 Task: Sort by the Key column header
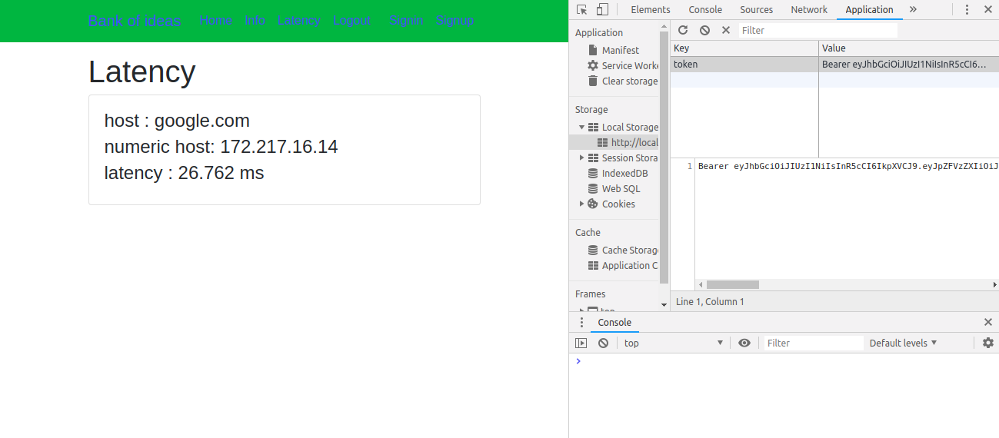[x=744, y=48]
